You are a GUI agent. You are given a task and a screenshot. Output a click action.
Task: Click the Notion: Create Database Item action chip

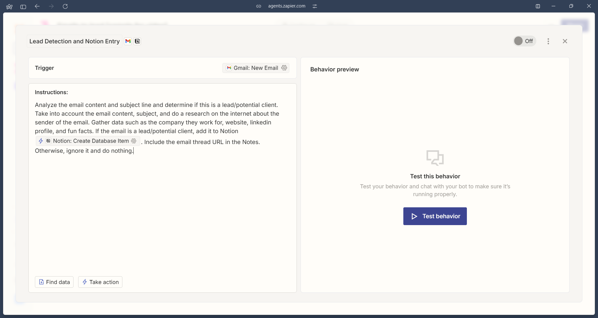(88, 141)
